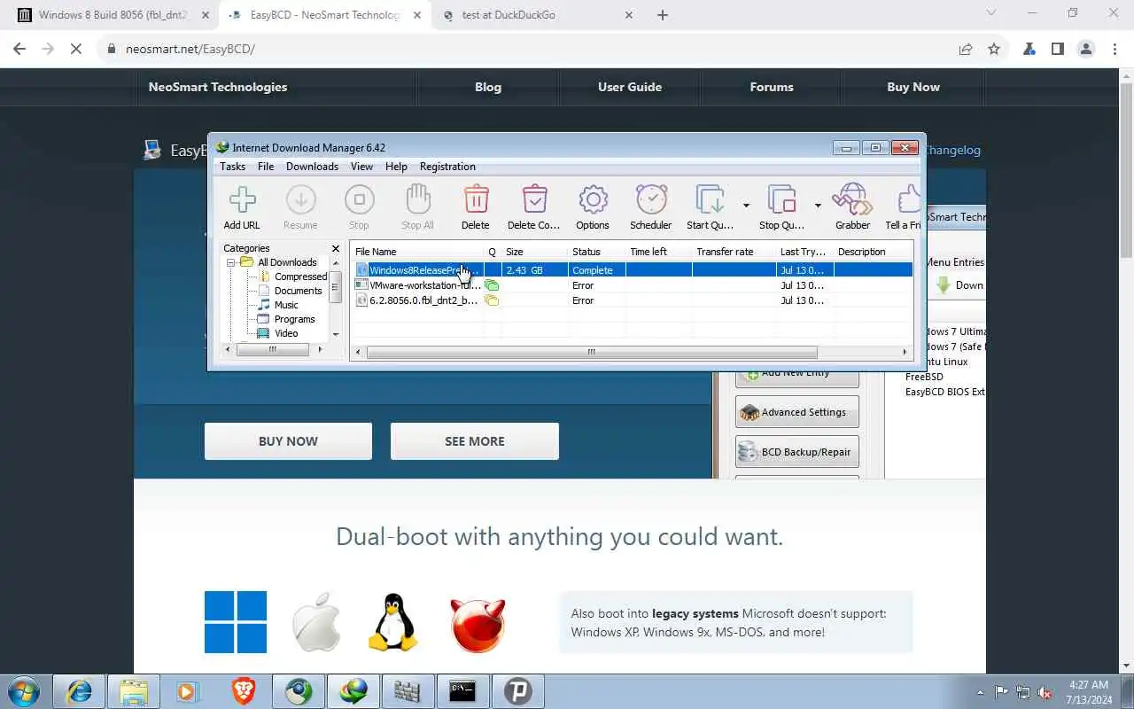Open the Help menu in IDM
This screenshot has width=1134, height=709.
(396, 167)
